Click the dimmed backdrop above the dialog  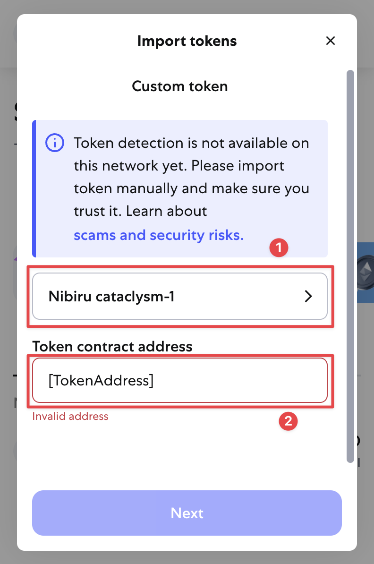187,7
